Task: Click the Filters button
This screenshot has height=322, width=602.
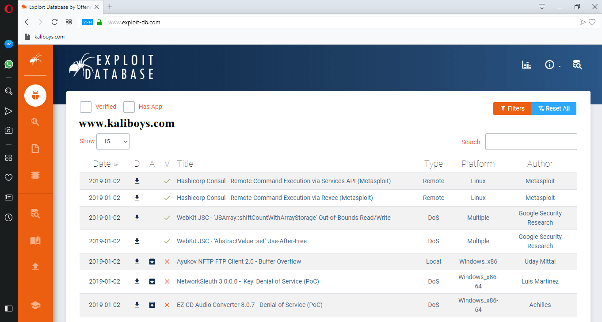Action: tap(512, 108)
